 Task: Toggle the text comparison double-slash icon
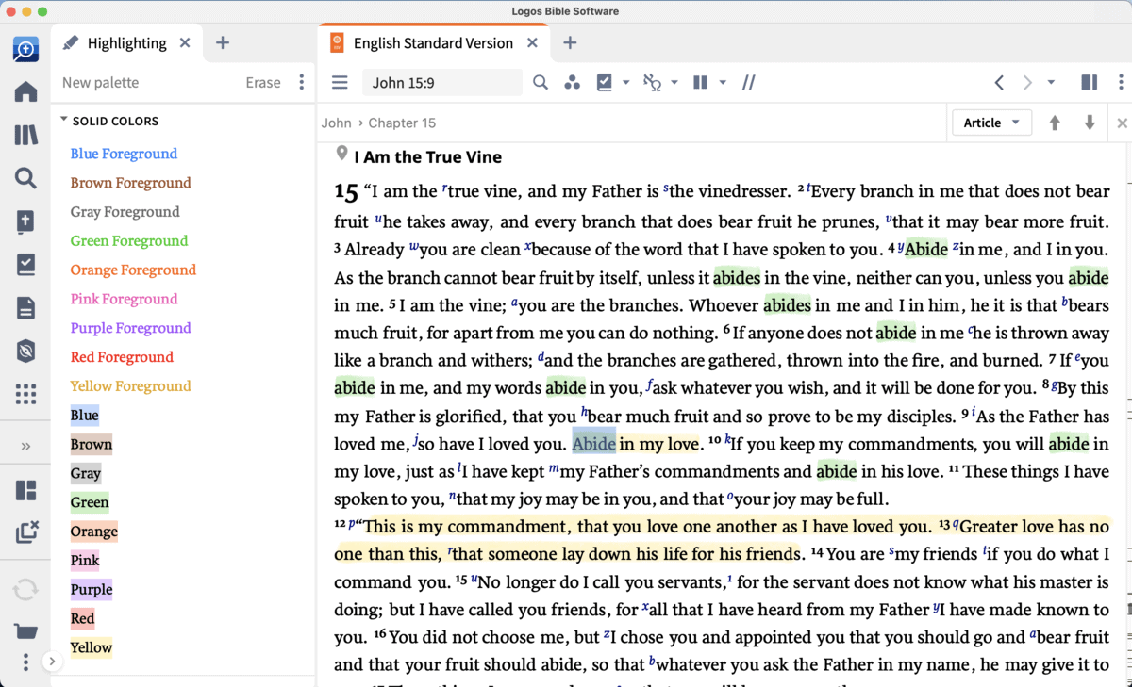(748, 83)
